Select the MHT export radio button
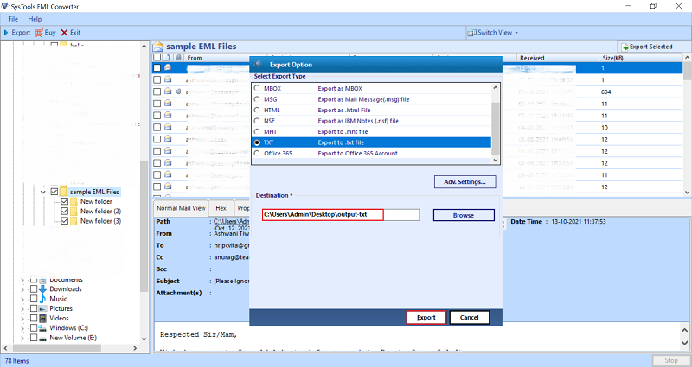Viewport: 692px width, 367px height. tap(257, 131)
